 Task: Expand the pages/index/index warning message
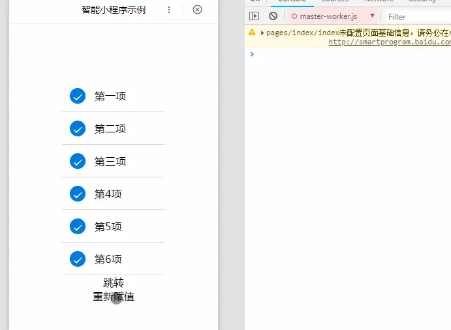coord(262,33)
